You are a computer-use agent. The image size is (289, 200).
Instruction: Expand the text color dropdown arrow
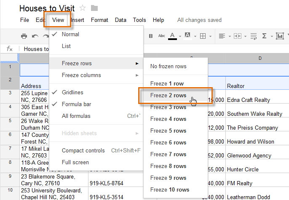click(x=180, y=37)
